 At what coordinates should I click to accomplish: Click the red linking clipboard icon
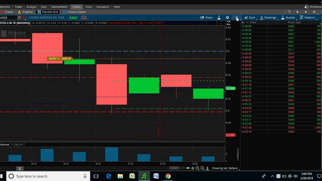24,18
